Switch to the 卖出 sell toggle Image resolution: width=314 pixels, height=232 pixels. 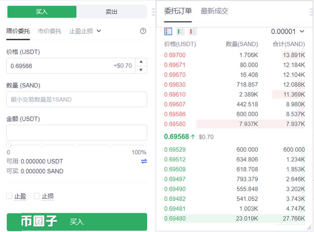(x=111, y=12)
